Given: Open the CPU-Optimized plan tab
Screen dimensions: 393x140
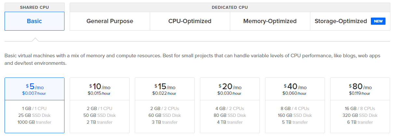Looking at the screenshot, I should (190, 21).
